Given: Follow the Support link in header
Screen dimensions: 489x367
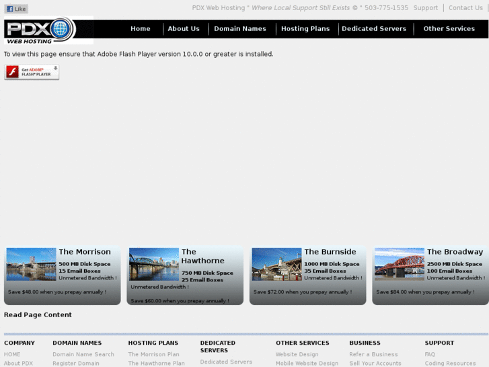Looking at the screenshot, I should [x=425, y=8].
